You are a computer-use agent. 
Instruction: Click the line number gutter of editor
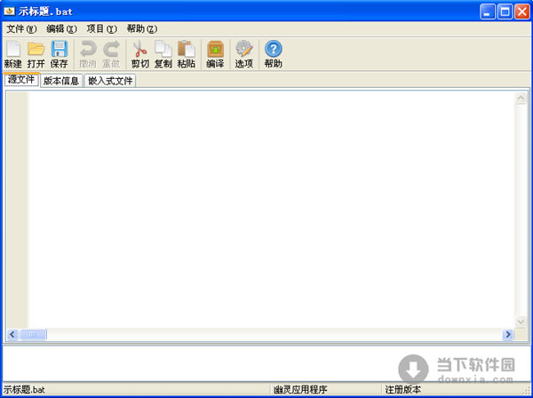[18, 210]
